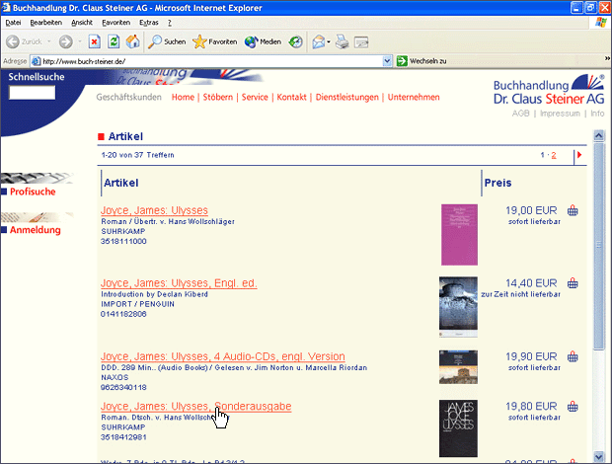Open the Dienstleistungen navigation link
The image size is (612, 464).
[347, 97]
